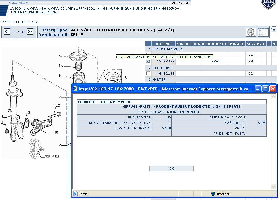Click popup heading 46480420 - STOSSDAEMPFER
Viewport: 280px width, 200px height.
pyautogui.click(x=104, y=102)
